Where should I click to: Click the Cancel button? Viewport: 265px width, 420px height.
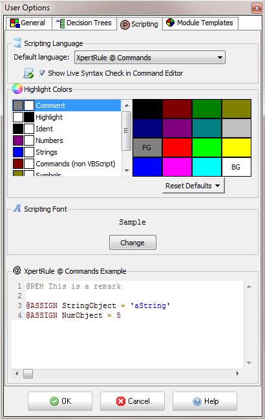(x=132, y=401)
